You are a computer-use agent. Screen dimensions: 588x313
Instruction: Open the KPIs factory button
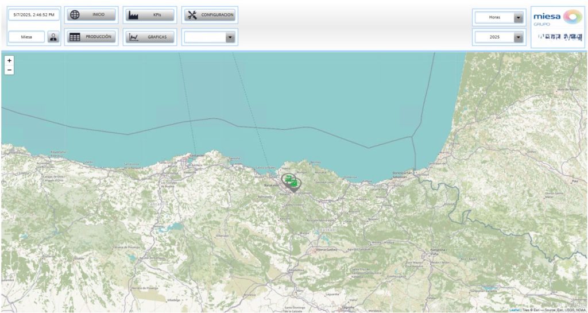point(150,14)
